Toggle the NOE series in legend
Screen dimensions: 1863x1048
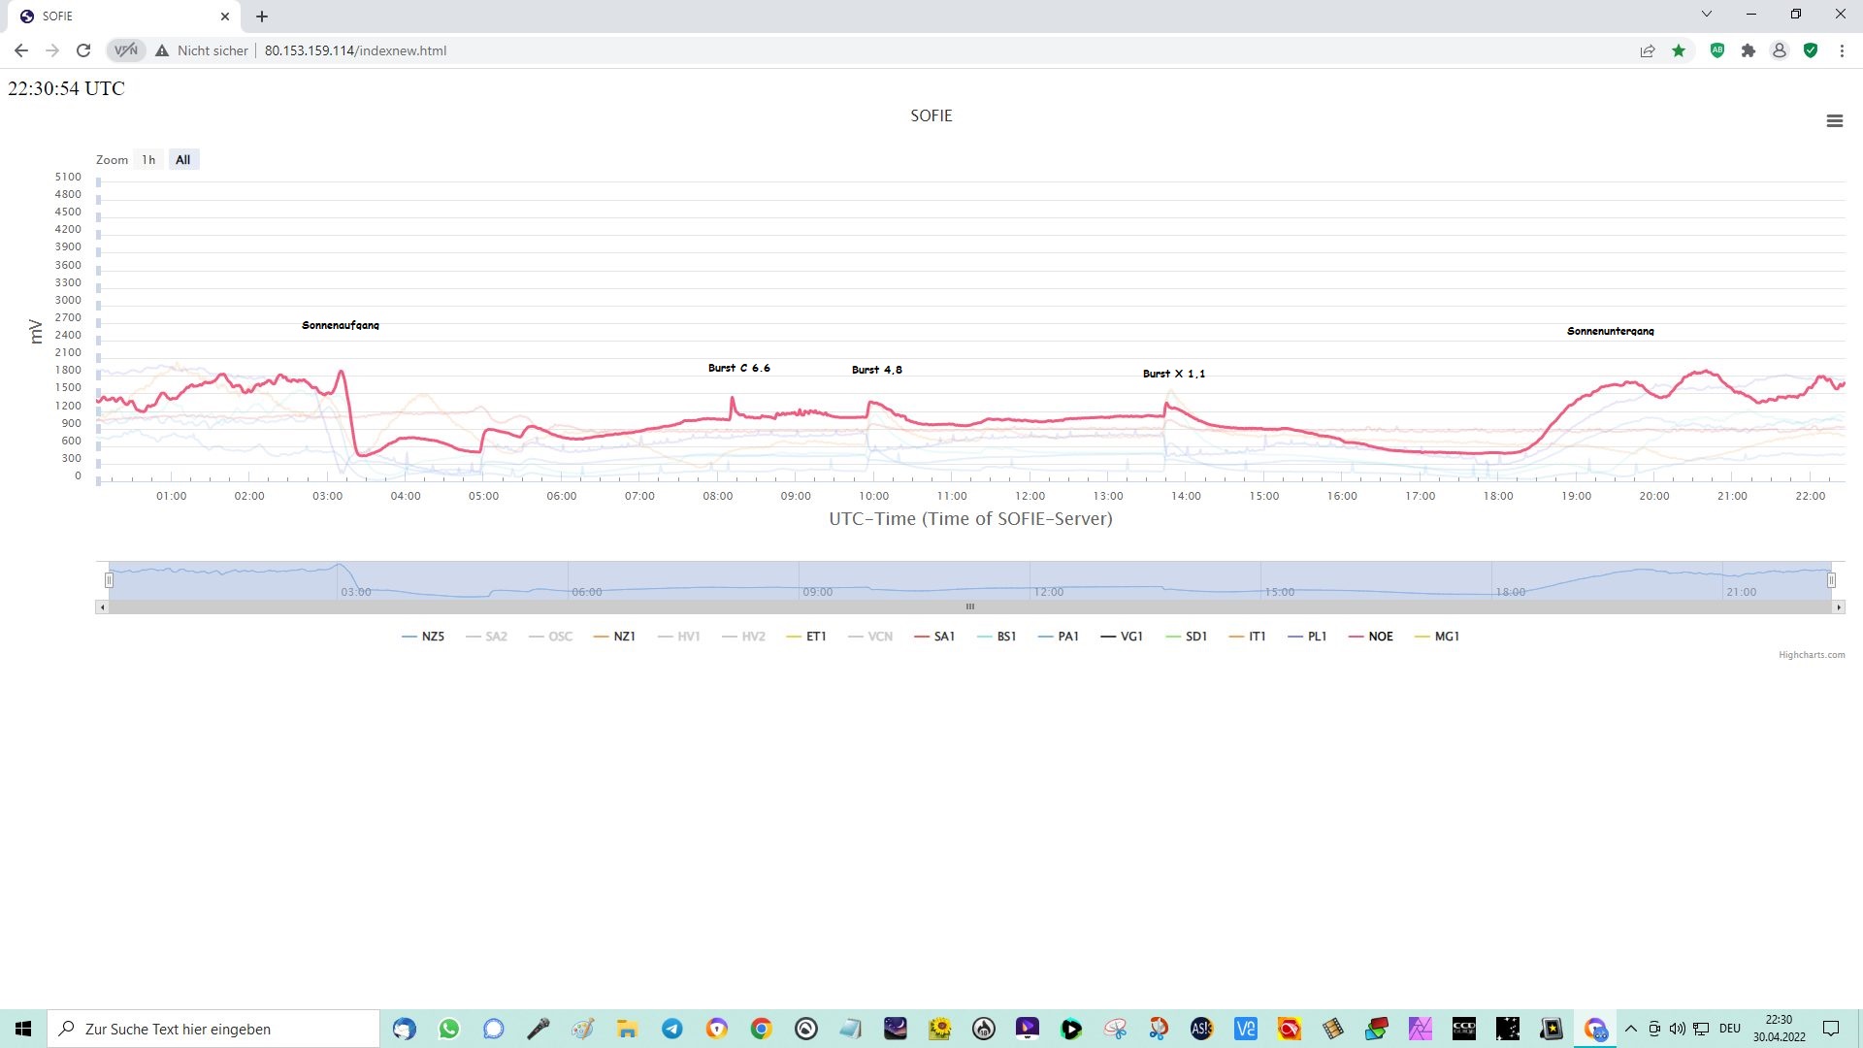(1371, 637)
